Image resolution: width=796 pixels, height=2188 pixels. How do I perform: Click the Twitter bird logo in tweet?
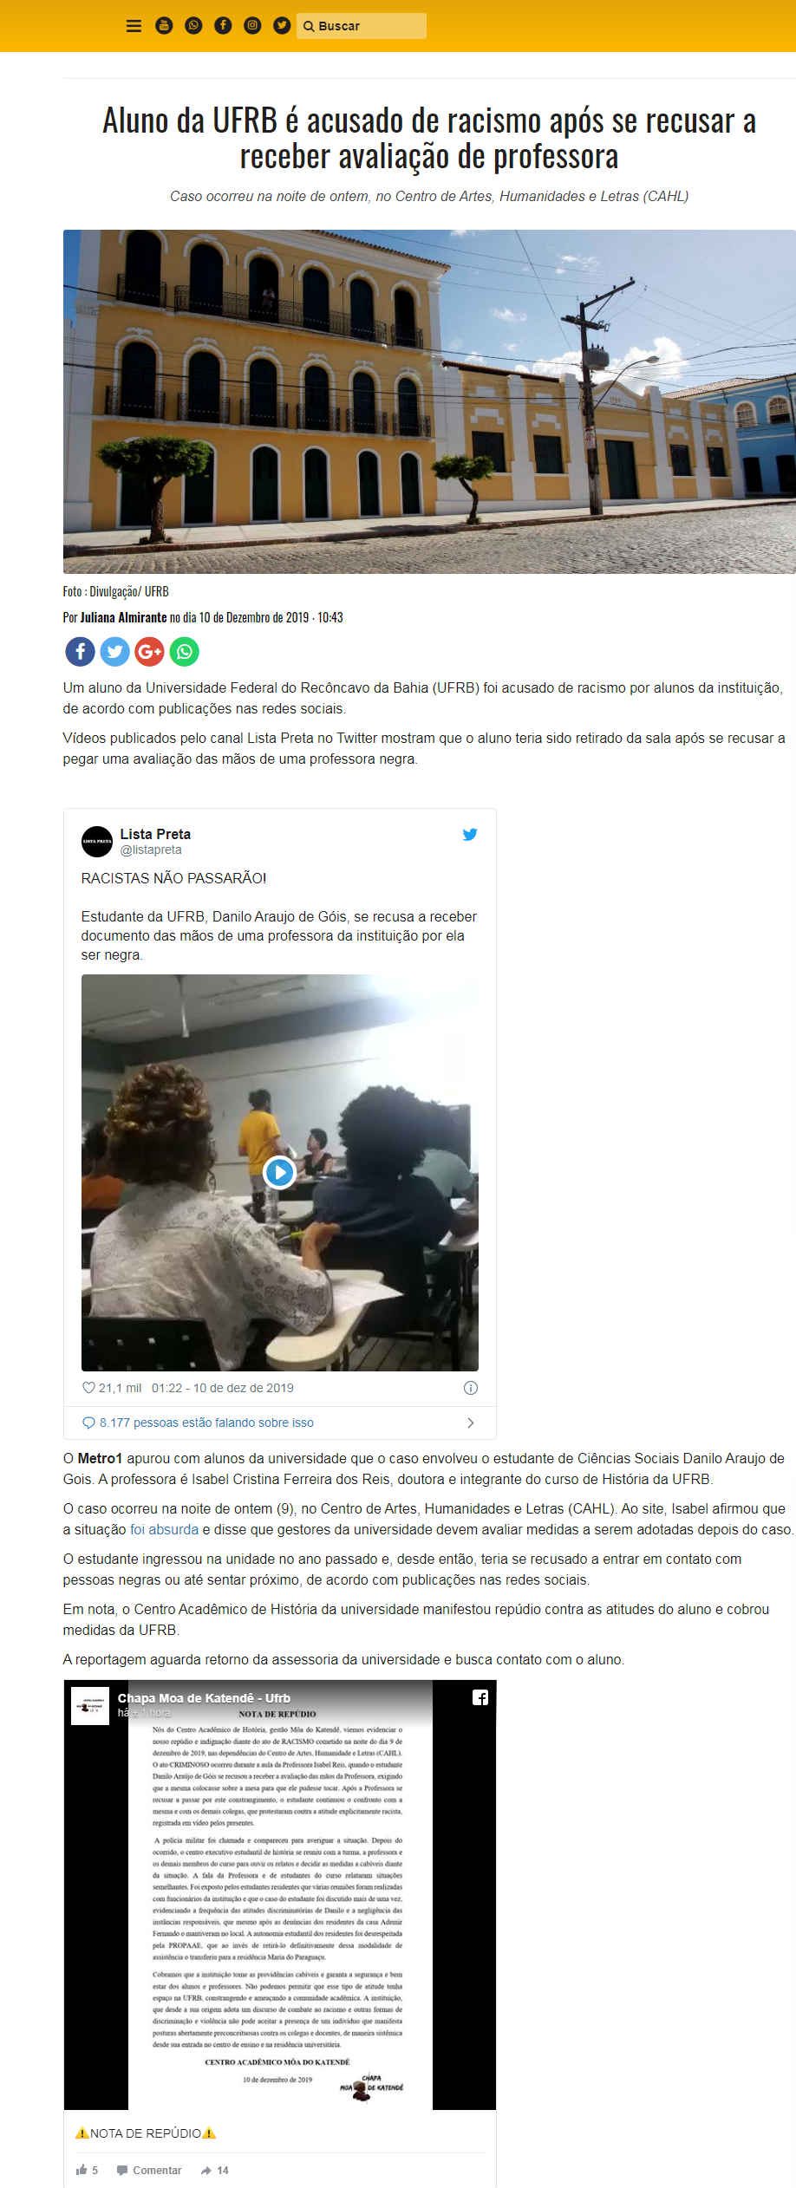pos(470,835)
